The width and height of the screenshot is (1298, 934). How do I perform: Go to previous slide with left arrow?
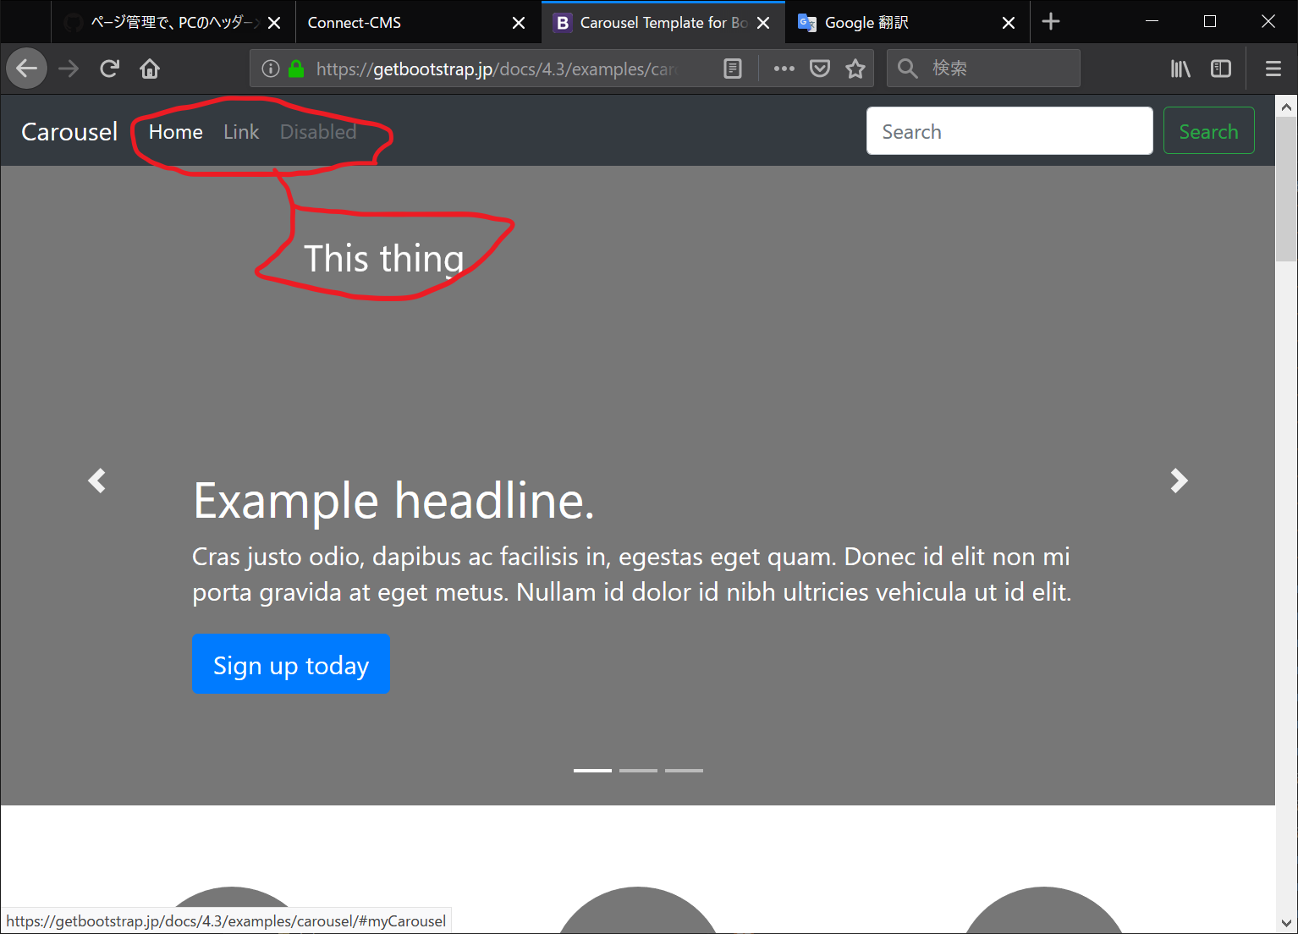pyautogui.click(x=96, y=481)
